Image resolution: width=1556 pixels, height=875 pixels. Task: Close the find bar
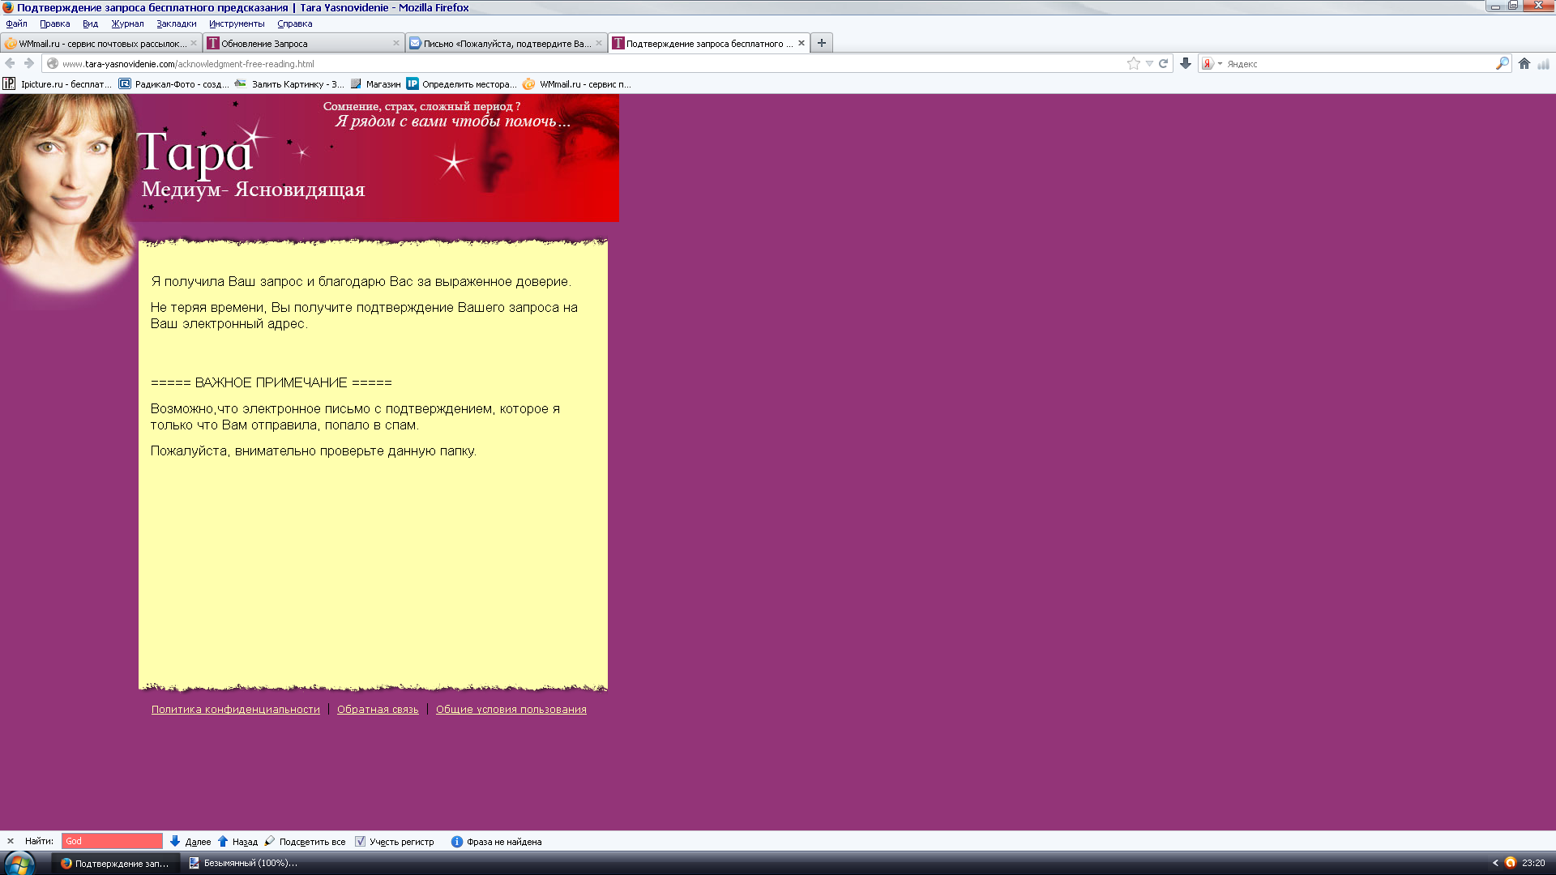[11, 841]
